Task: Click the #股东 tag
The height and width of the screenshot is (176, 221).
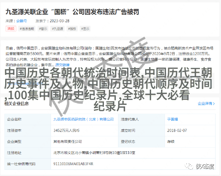Action: 72,29
